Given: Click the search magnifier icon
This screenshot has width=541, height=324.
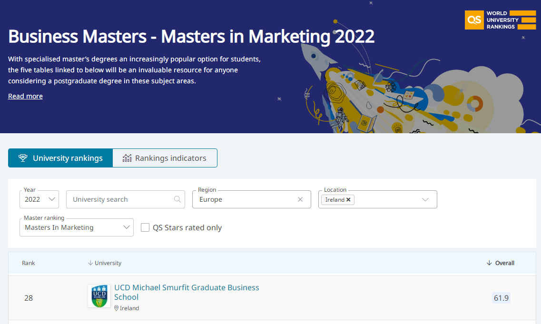Looking at the screenshot, I should coord(177,199).
